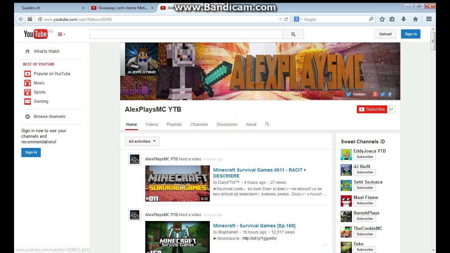Image resolution: width=450 pixels, height=253 pixels.
Task: Open the Popular on YouTube link
Action: [52, 74]
